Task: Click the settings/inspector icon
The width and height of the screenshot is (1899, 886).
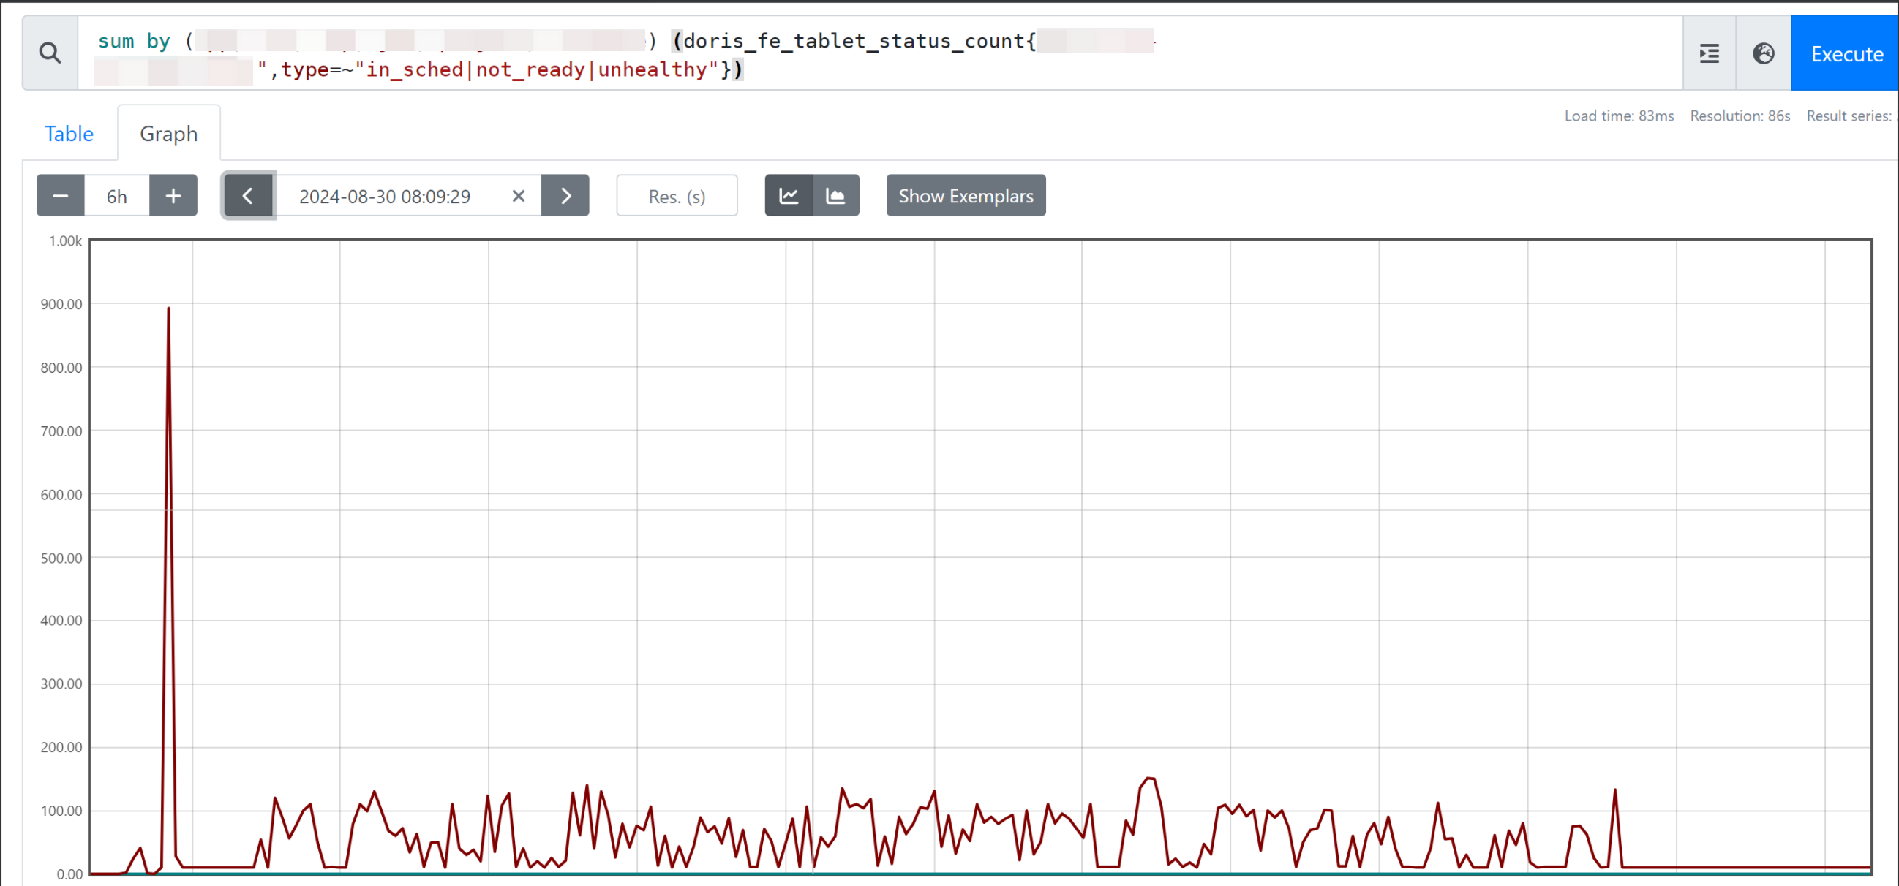Action: click(1709, 53)
